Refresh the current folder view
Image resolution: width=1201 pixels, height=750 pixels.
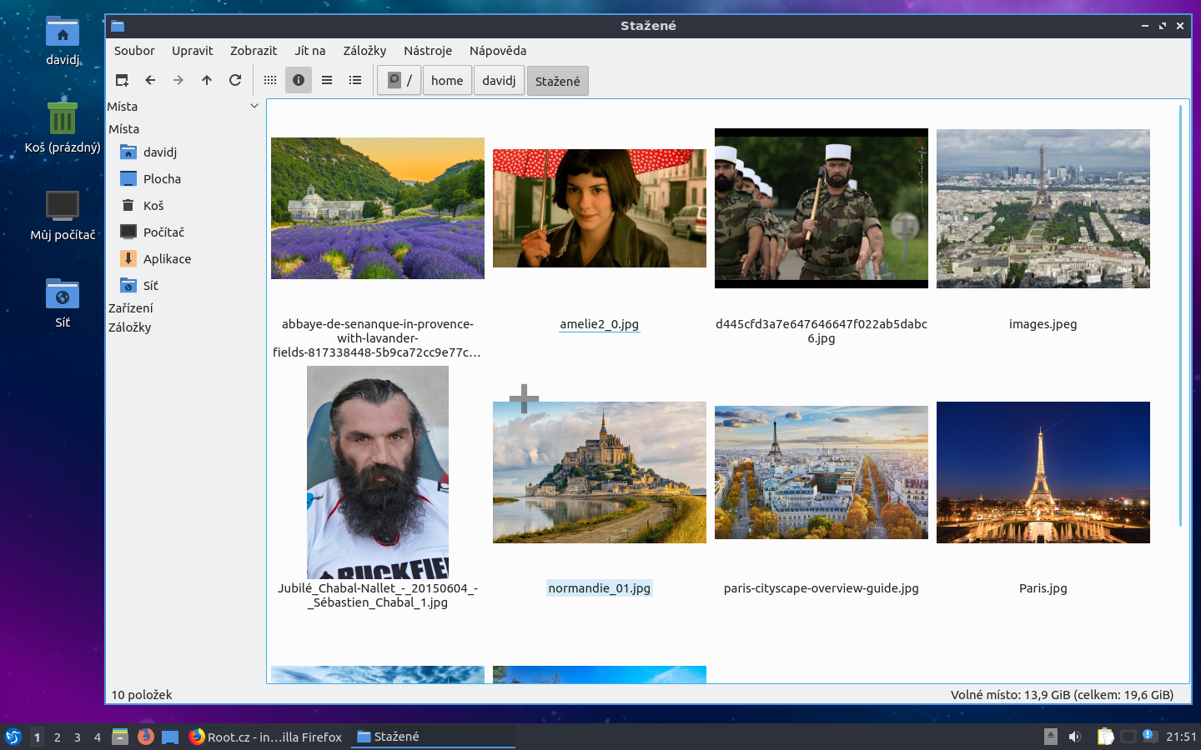click(x=235, y=80)
